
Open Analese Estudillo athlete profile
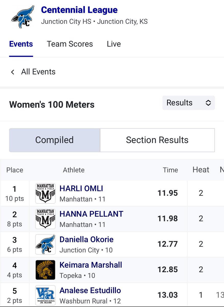point(90,291)
